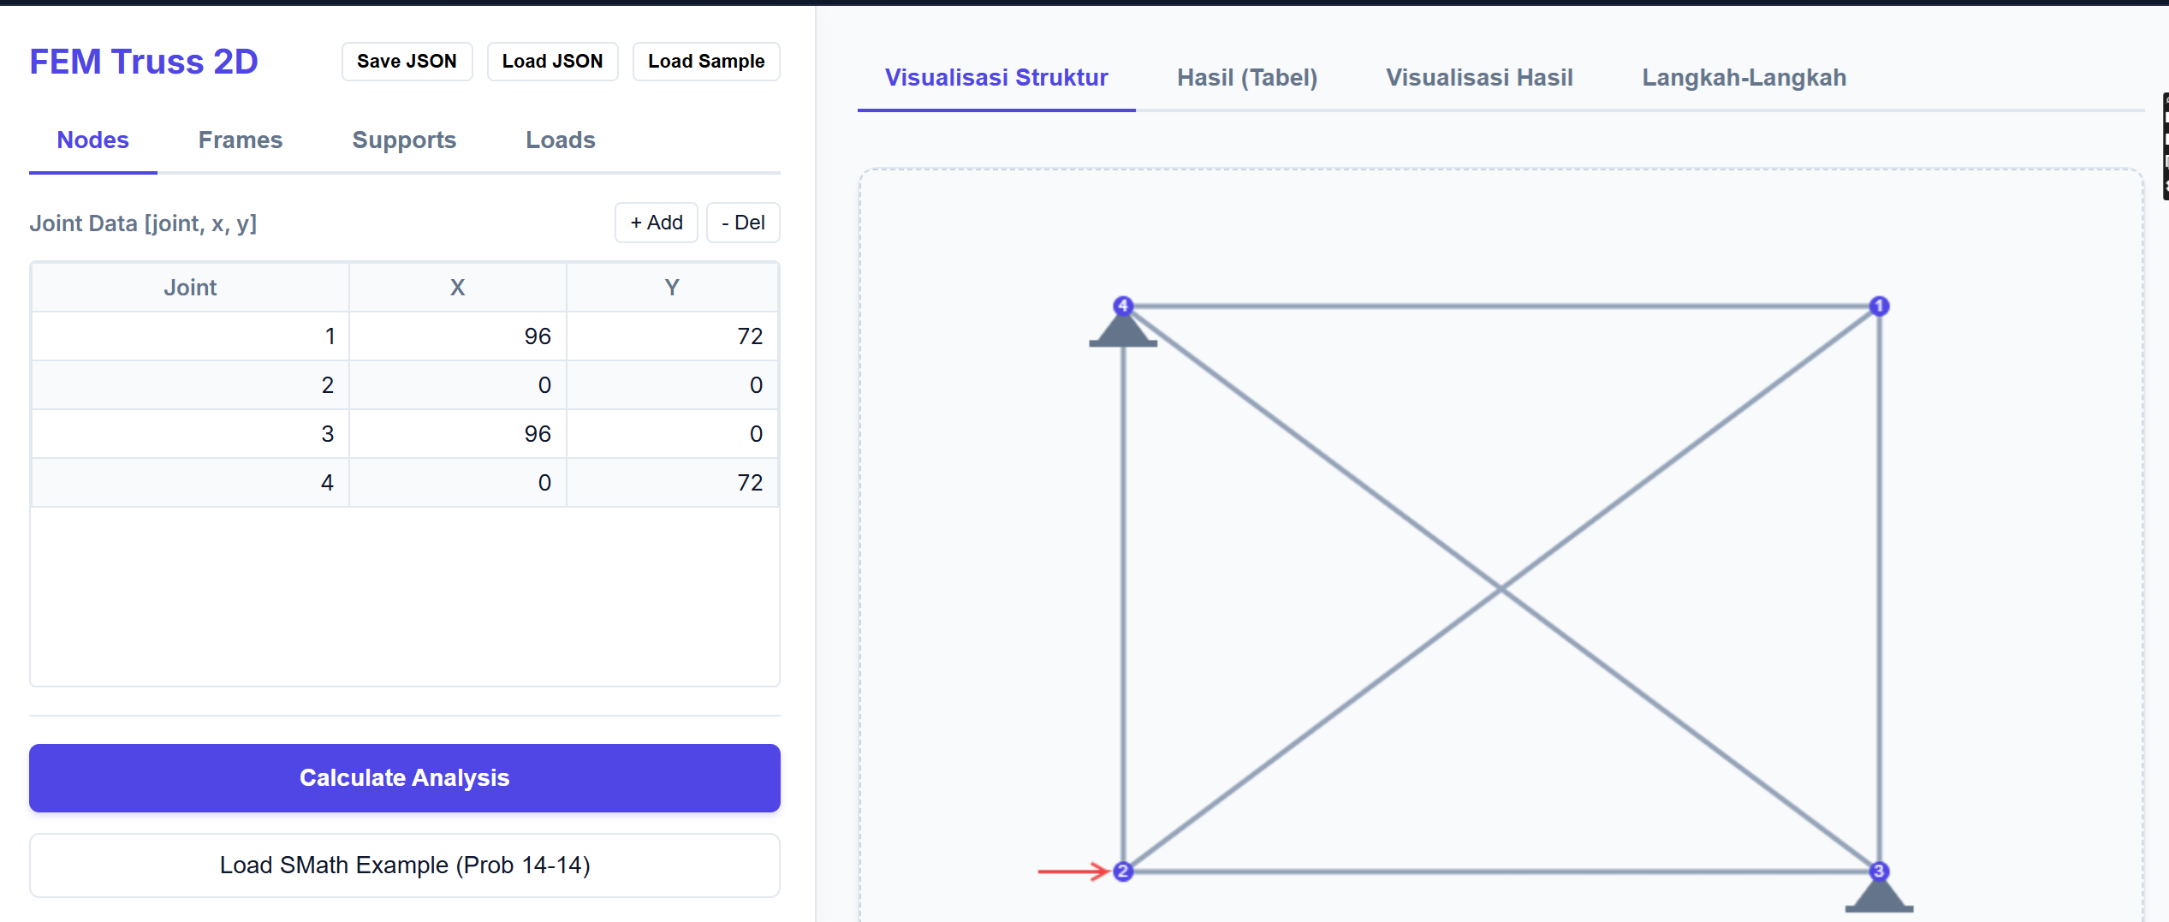Open the Langkah-Langkah tab

(1744, 77)
